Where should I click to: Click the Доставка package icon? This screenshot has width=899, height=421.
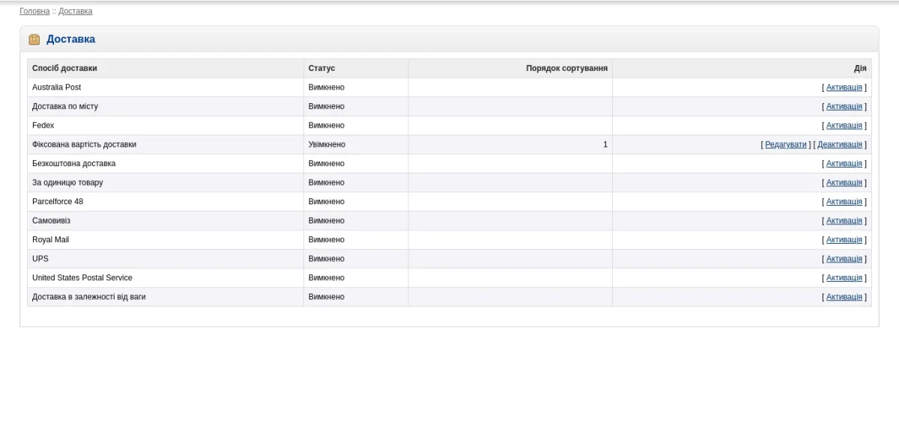(34, 40)
